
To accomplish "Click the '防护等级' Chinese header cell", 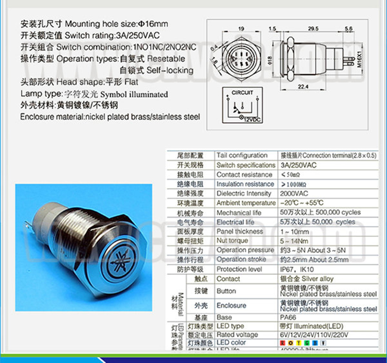I will (190, 269).
